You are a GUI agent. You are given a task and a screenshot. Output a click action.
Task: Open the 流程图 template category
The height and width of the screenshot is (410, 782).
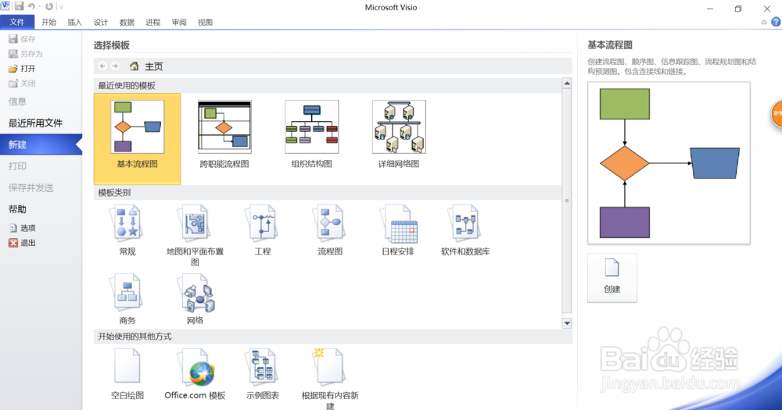coord(330,230)
